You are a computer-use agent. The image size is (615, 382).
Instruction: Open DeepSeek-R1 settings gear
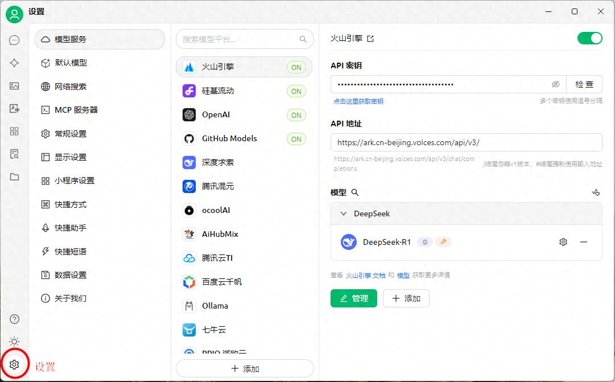click(x=563, y=242)
